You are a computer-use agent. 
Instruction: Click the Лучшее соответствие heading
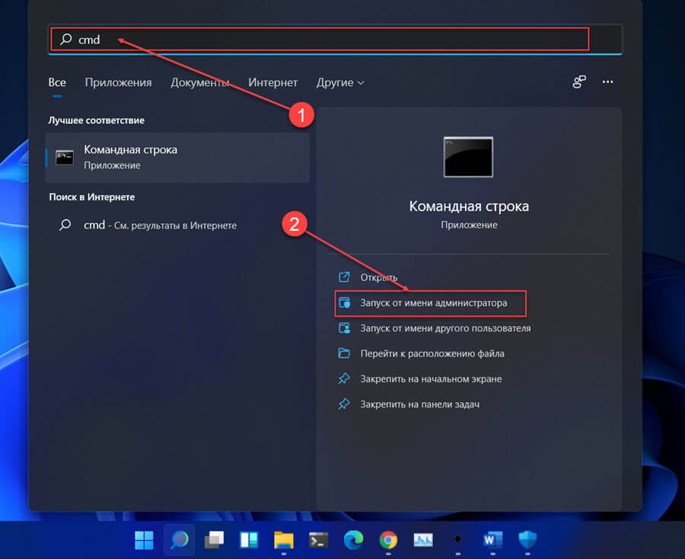pos(96,120)
